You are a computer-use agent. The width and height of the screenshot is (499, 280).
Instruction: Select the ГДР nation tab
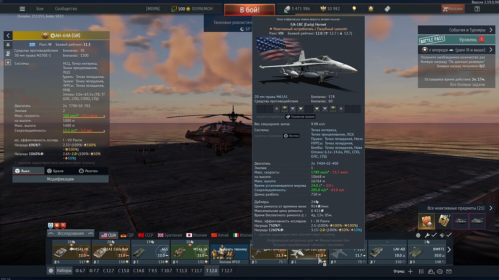127,235
